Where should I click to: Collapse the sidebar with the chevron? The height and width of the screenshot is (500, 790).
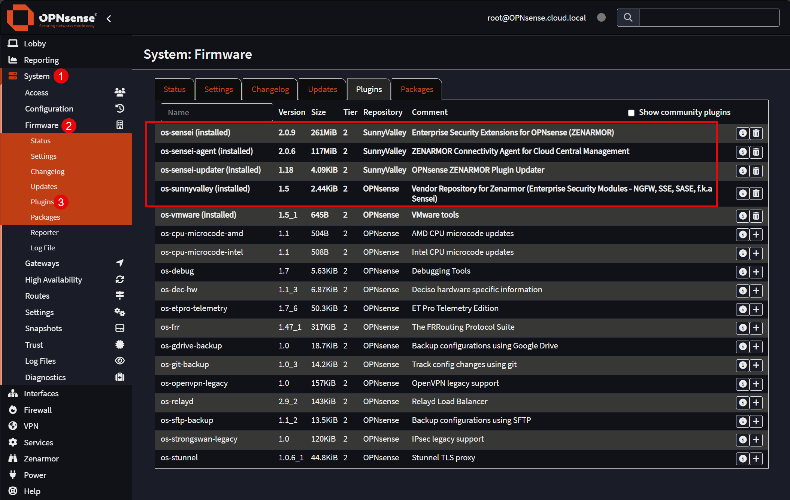[109, 18]
